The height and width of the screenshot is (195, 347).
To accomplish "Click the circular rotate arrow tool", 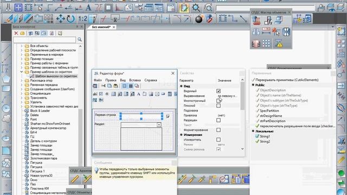I will [x=70, y=18].
